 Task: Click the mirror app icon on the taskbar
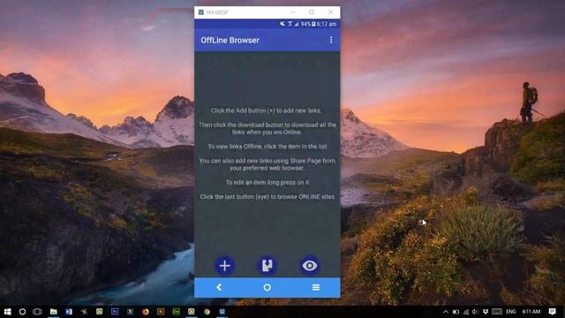coord(222,312)
